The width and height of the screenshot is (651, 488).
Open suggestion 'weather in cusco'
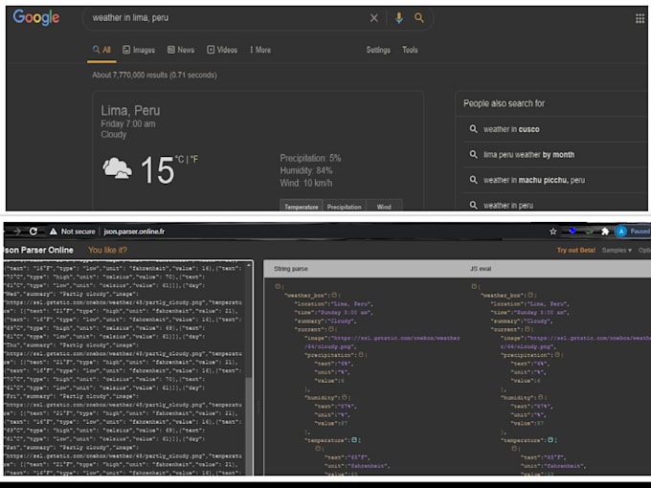click(511, 129)
